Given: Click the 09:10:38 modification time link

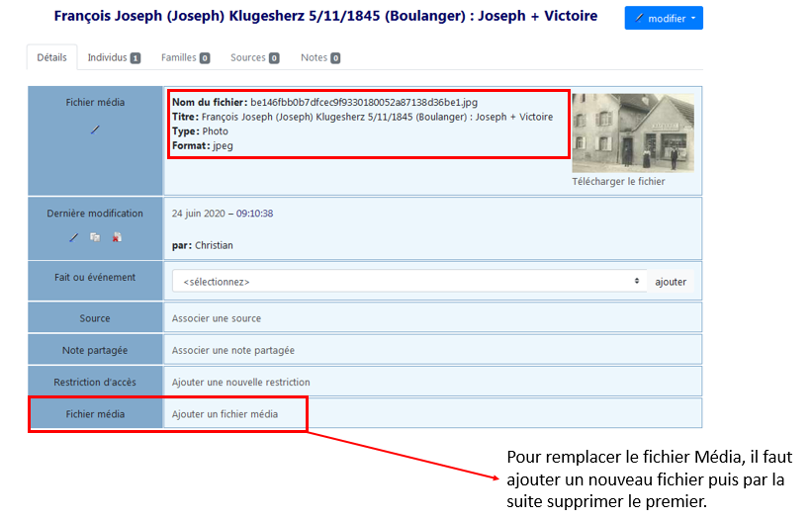Looking at the screenshot, I should coord(254,213).
